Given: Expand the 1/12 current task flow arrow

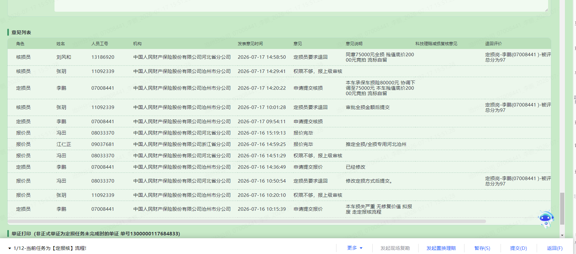Looking at the screenshot, I should tap(10, 248).
